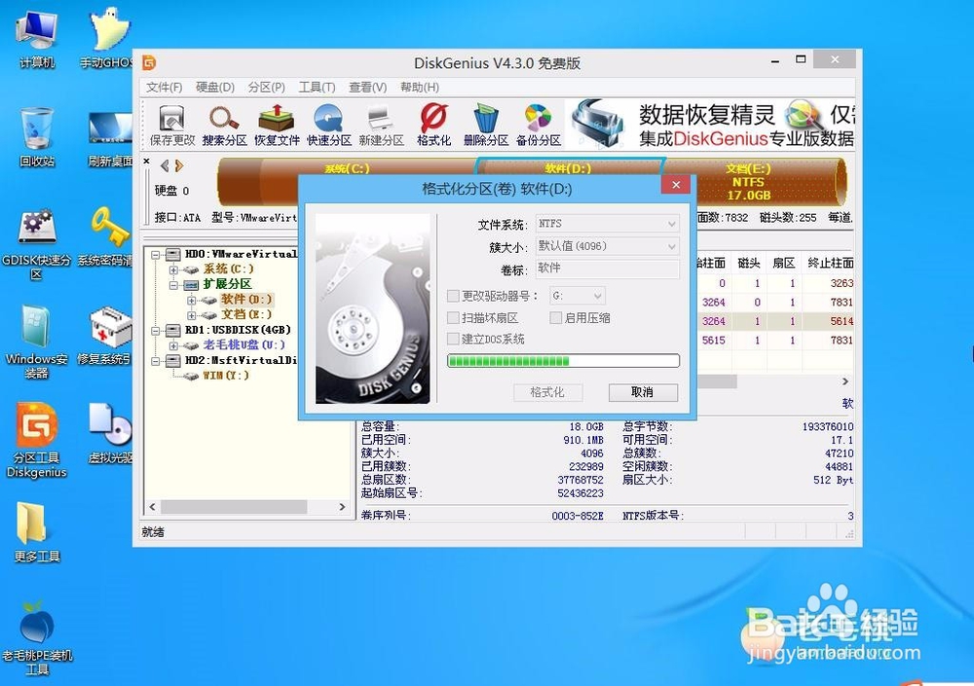
Task: Expand the 系统 (C:) tree node
Action: 174,270
